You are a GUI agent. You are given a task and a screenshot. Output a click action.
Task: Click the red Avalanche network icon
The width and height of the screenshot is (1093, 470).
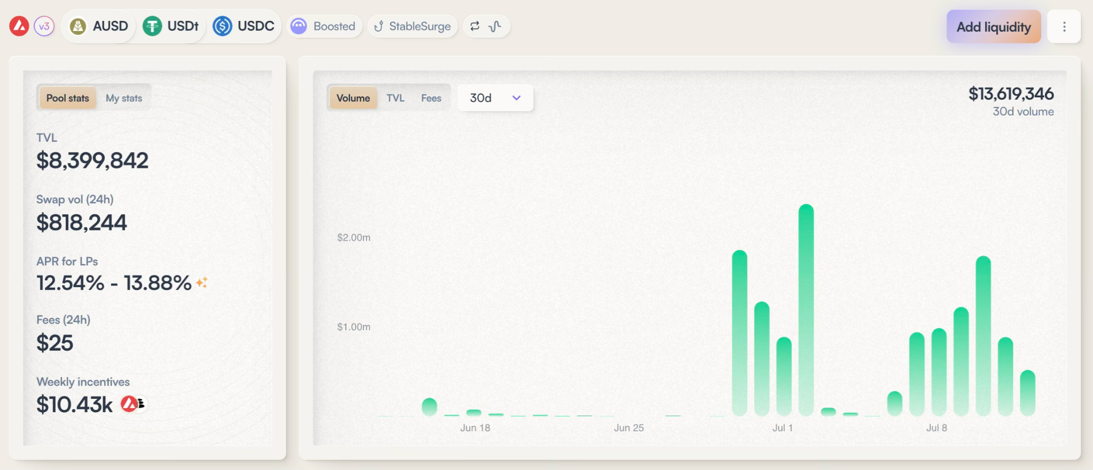(19, 26)
